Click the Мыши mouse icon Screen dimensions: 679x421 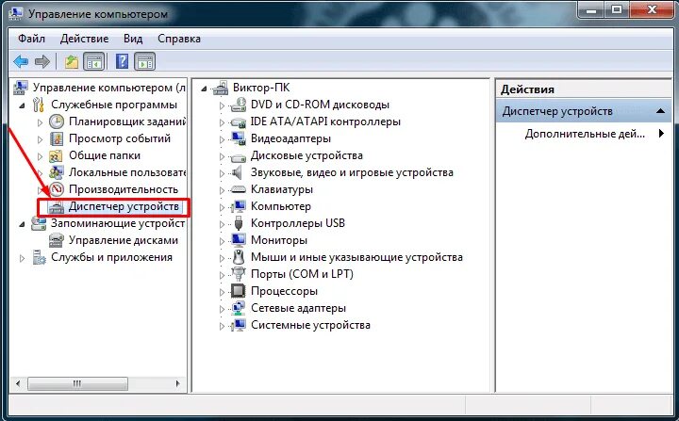coord(239,257)
